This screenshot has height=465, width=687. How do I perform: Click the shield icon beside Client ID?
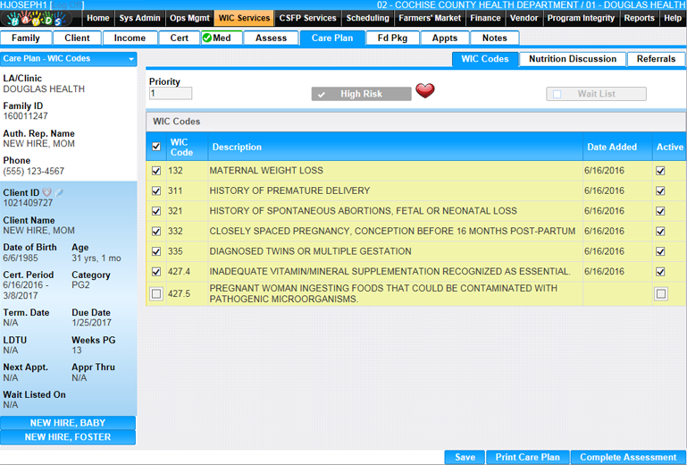47,192
